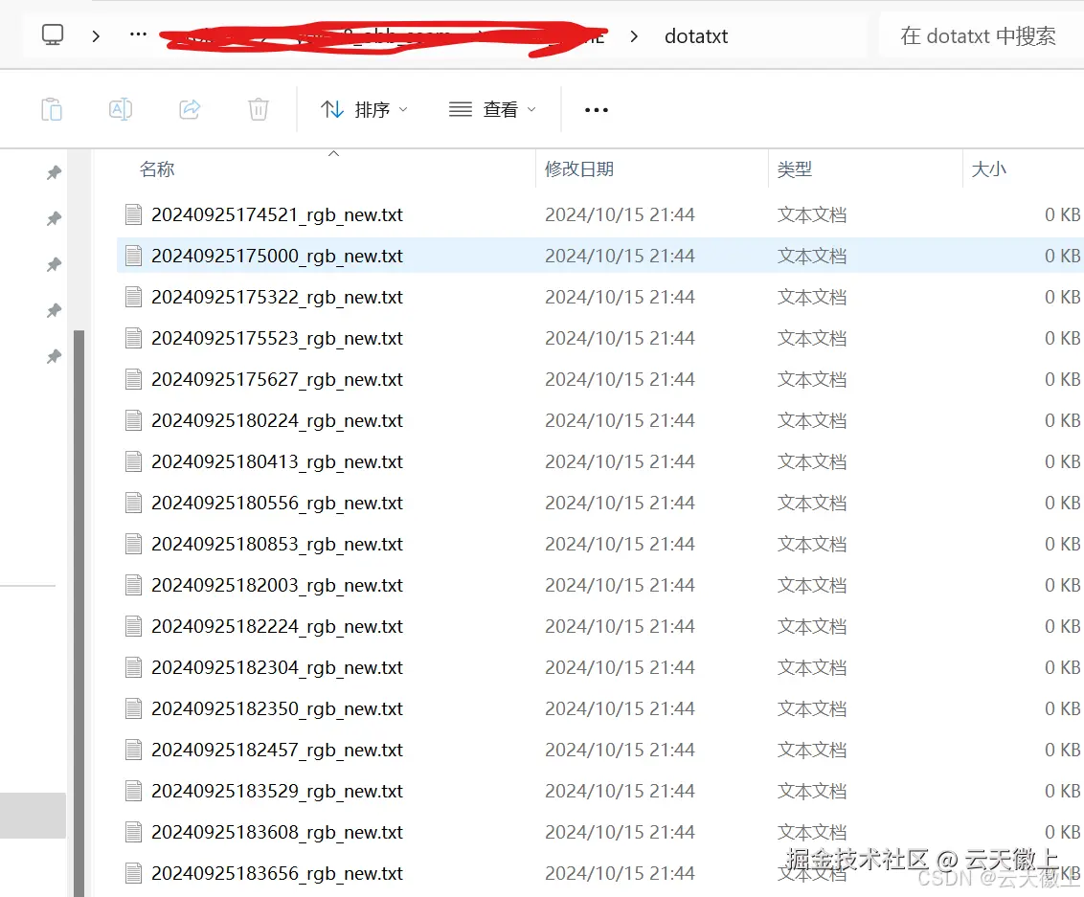Click the dotatxt breadcrumb item

click(x=696, y=34)
